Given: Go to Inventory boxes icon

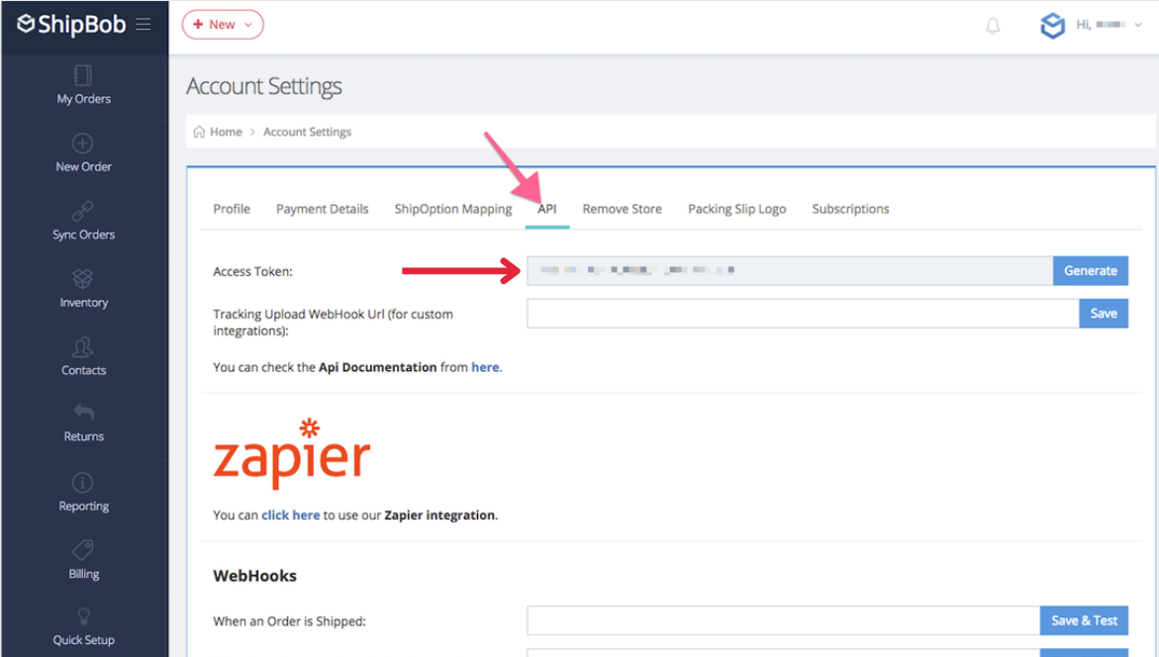Looking at the screenshot, I should click(x=83, y=279).
